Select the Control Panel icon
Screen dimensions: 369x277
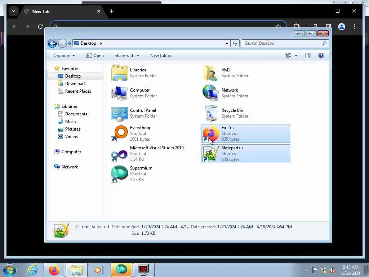click(120, 114)
